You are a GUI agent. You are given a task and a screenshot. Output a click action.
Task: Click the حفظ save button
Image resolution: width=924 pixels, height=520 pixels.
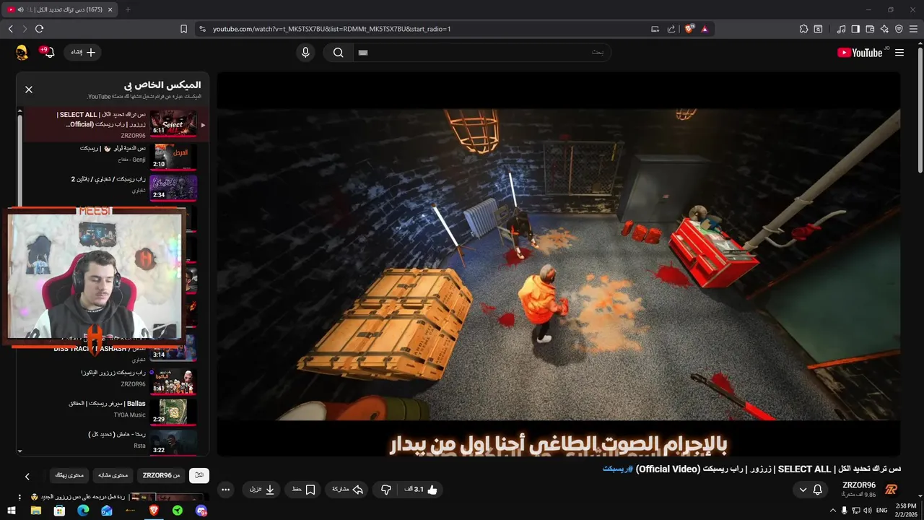[x=303, y=490]
